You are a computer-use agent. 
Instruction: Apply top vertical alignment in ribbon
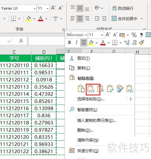click(73, 8)
